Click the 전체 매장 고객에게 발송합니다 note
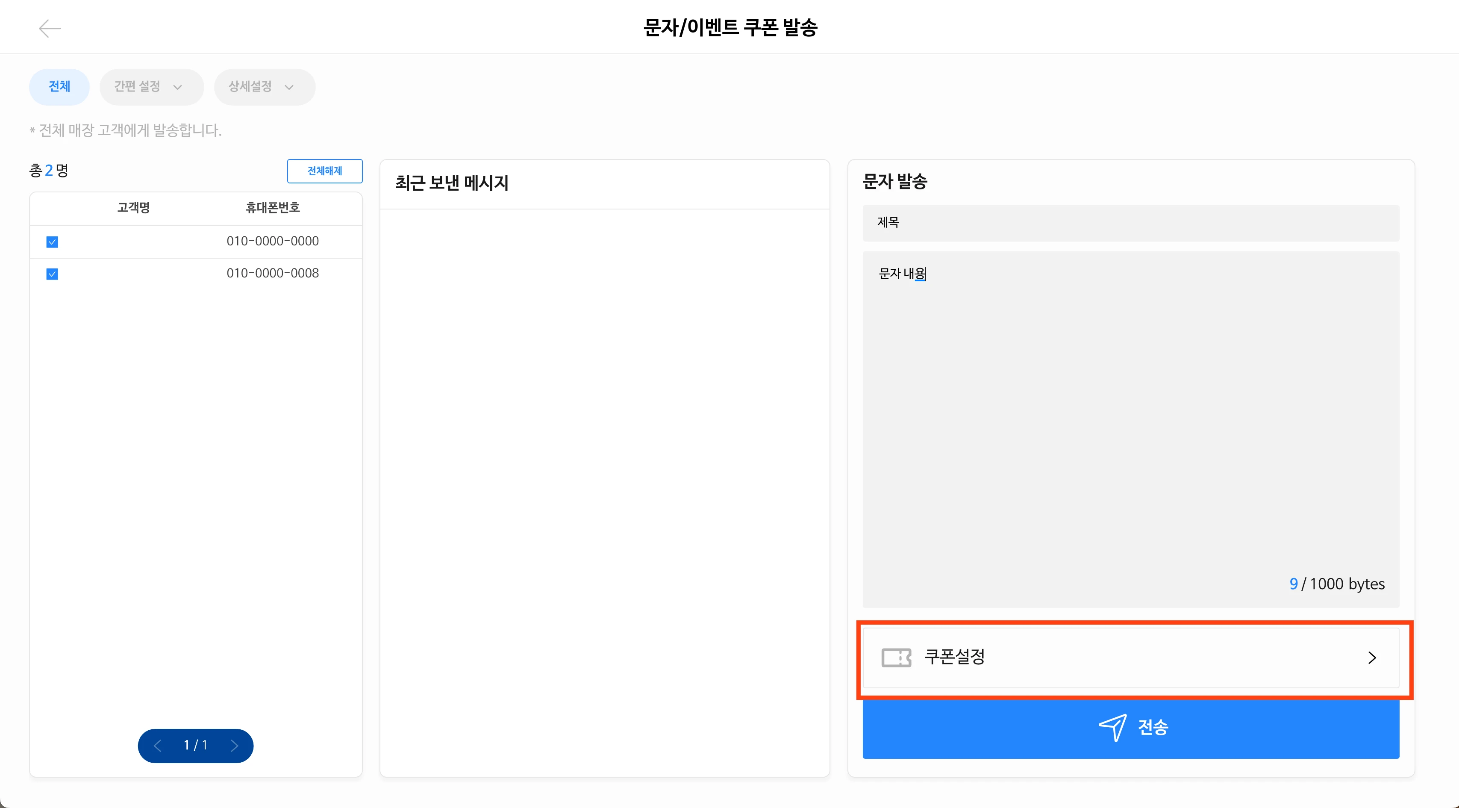The height and width of the screenshot is (808, 1459). pos(126,130)
